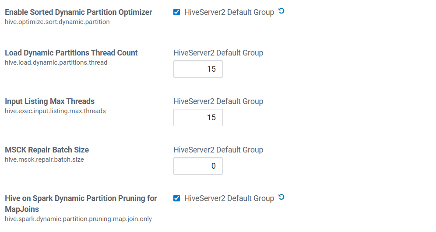Click the hive.load.dynamic.partitions.thread property name

[x=56, y=62]
